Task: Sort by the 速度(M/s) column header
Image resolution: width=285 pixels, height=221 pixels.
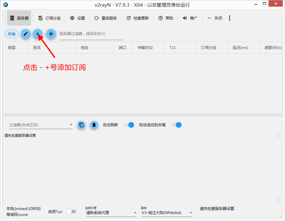Action: tap(271, 48)
